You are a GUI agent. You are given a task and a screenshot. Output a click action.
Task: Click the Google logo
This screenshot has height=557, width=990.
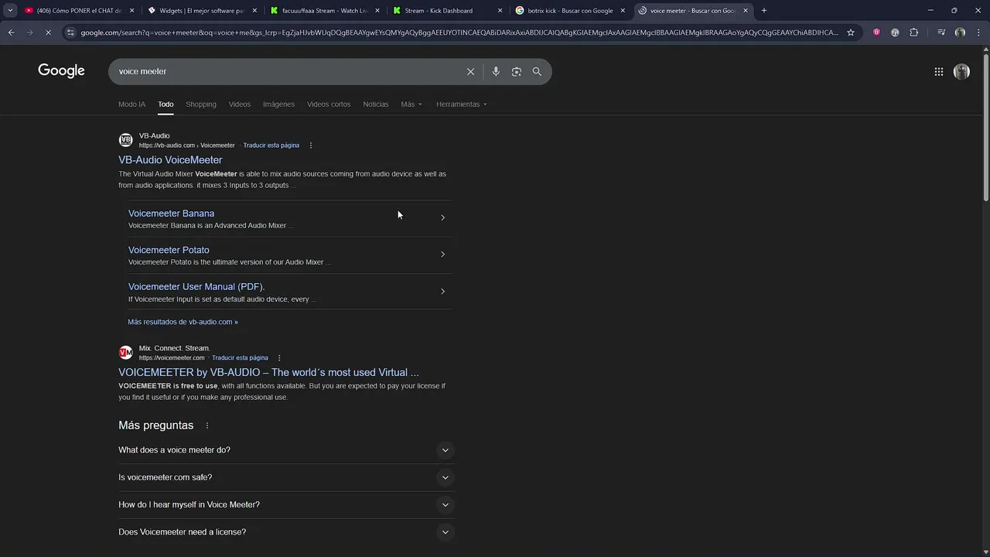point(61,71)
